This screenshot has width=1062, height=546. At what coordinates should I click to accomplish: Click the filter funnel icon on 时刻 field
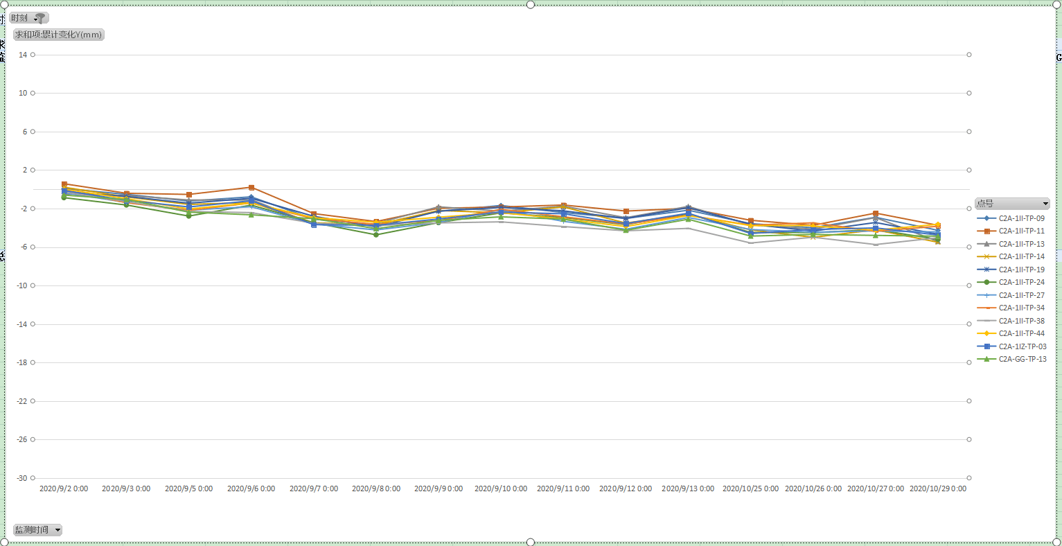click(41, 18)
